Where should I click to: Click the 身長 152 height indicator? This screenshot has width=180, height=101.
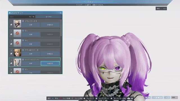[161, 9]
